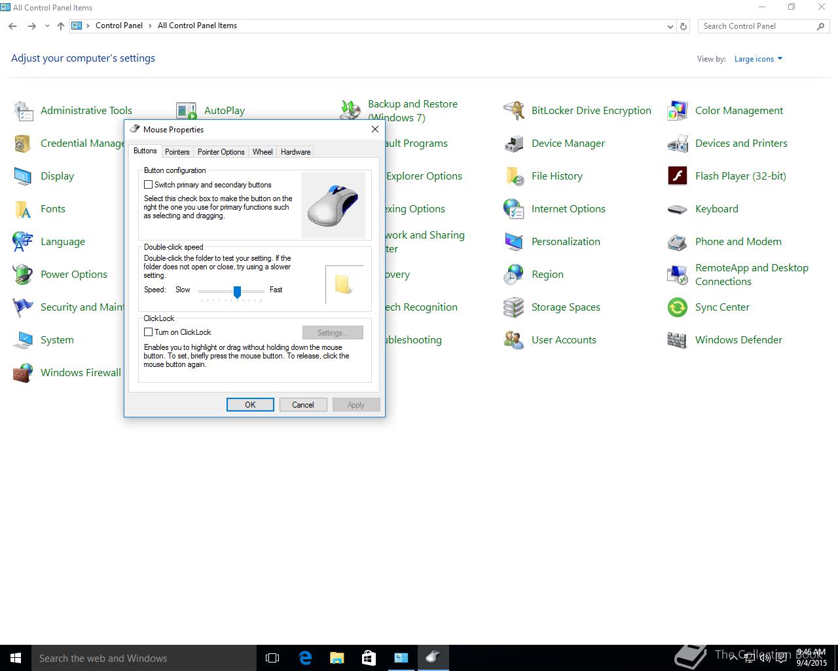838x671 pixels.
Task: Click the test folder in Double-click speed
Action: (343, 284)
